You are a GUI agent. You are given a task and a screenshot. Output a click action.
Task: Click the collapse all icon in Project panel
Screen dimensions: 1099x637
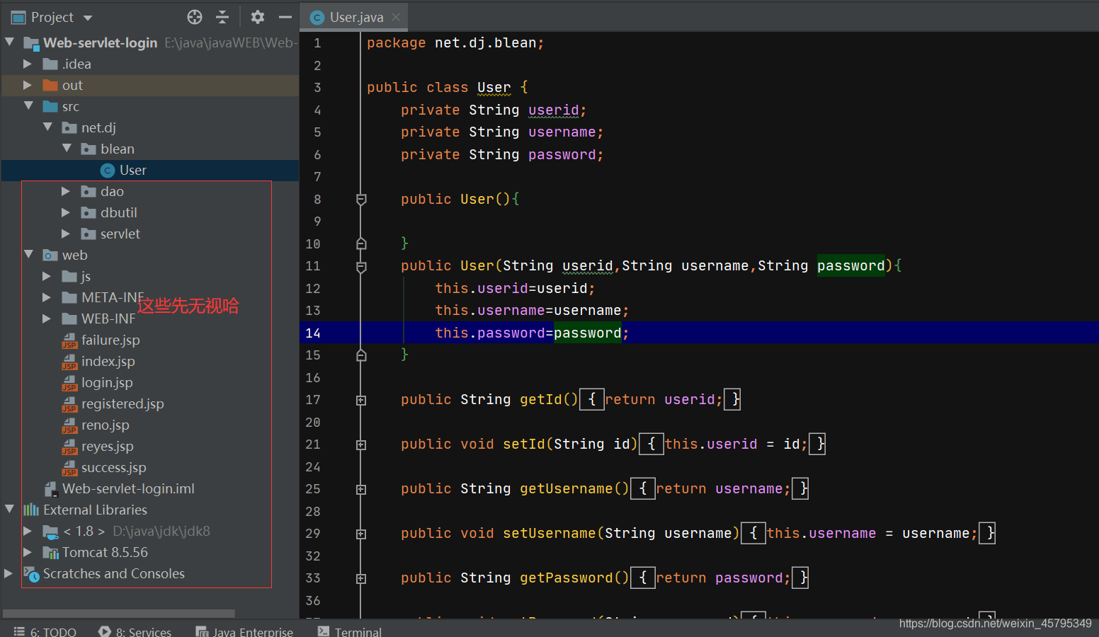pyautogui.click(x=222, y=17)
